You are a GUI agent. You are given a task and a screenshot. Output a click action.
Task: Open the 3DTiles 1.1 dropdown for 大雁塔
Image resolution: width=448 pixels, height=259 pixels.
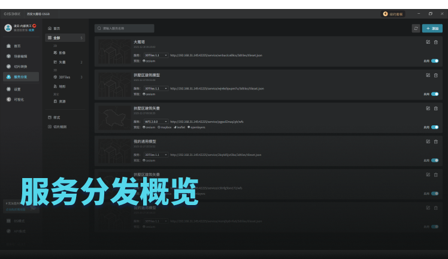click(x=155, y=55)
